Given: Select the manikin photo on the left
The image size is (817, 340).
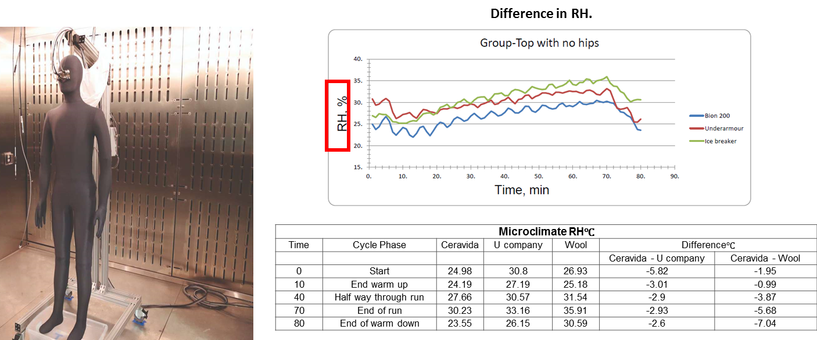Looking at the screenshot, I should click(x=126, y=182).
